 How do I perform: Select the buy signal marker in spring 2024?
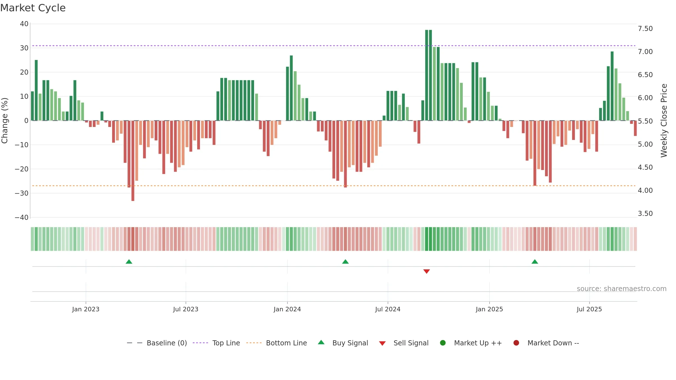coord(345,262)
